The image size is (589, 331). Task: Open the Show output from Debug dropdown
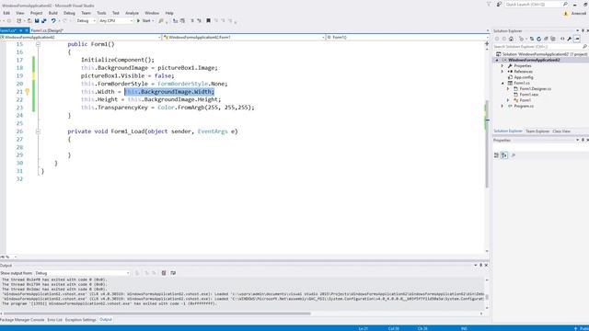[82, 273]
